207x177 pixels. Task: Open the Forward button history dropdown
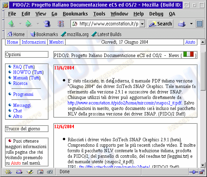pyautogui.click(x=38, y=24)
